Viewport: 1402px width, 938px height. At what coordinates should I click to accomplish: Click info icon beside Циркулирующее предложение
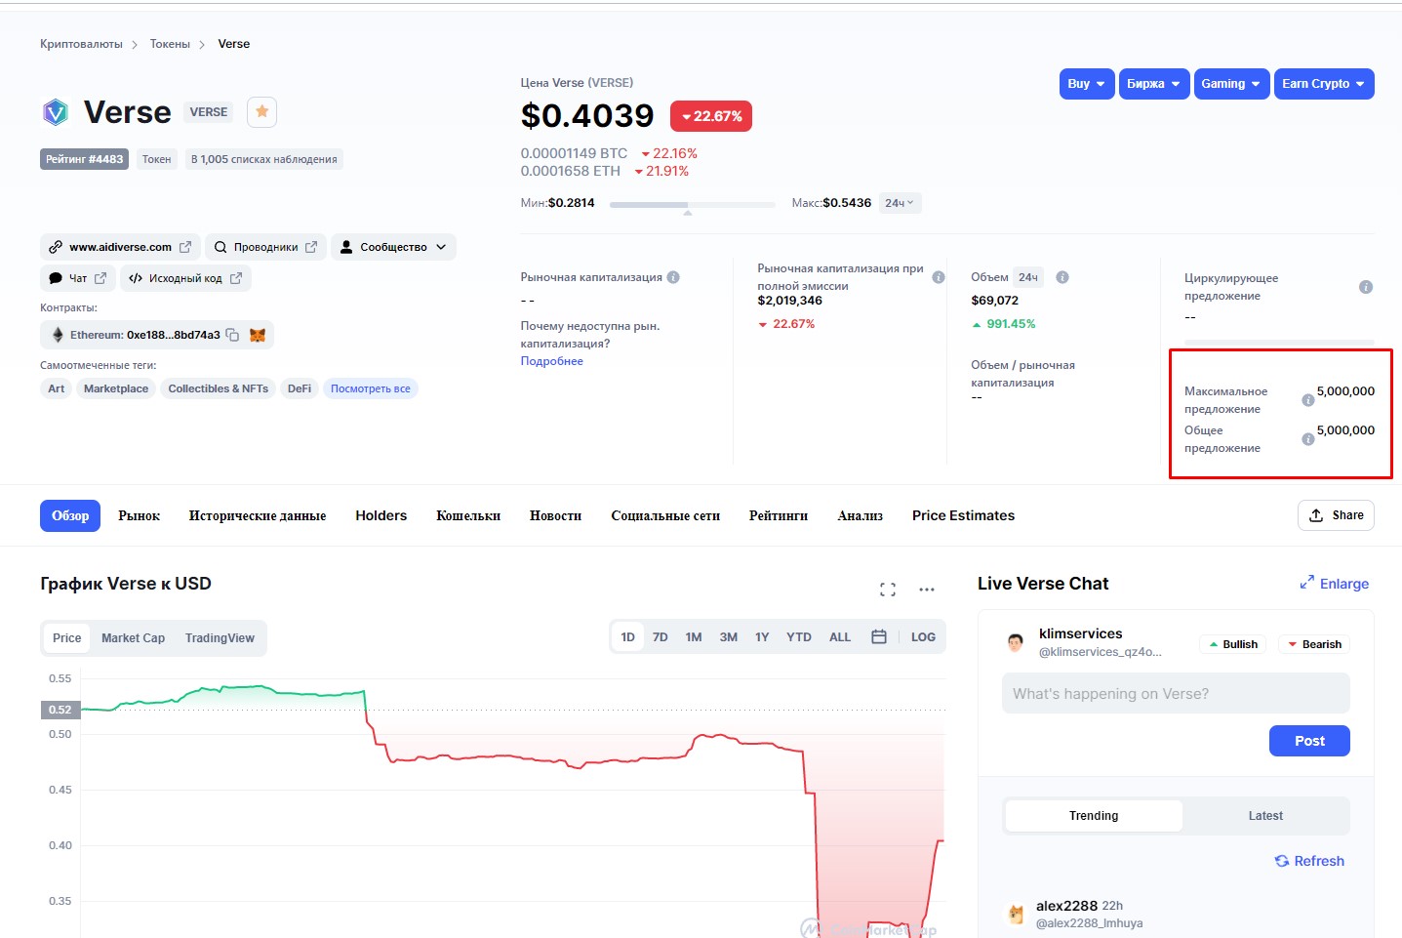click(x=1366, y=287)
